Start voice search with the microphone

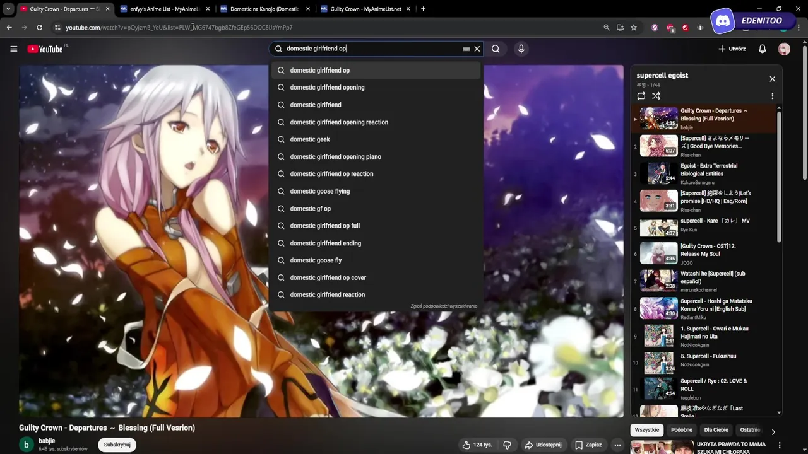pyautogui.click(x=521, y=49)
